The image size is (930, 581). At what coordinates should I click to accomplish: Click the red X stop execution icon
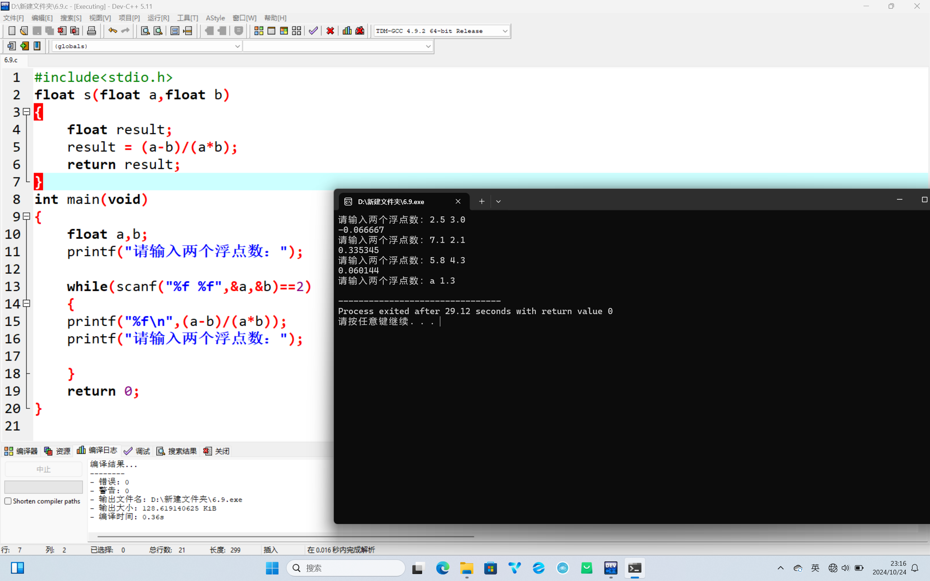coord(330,31)
